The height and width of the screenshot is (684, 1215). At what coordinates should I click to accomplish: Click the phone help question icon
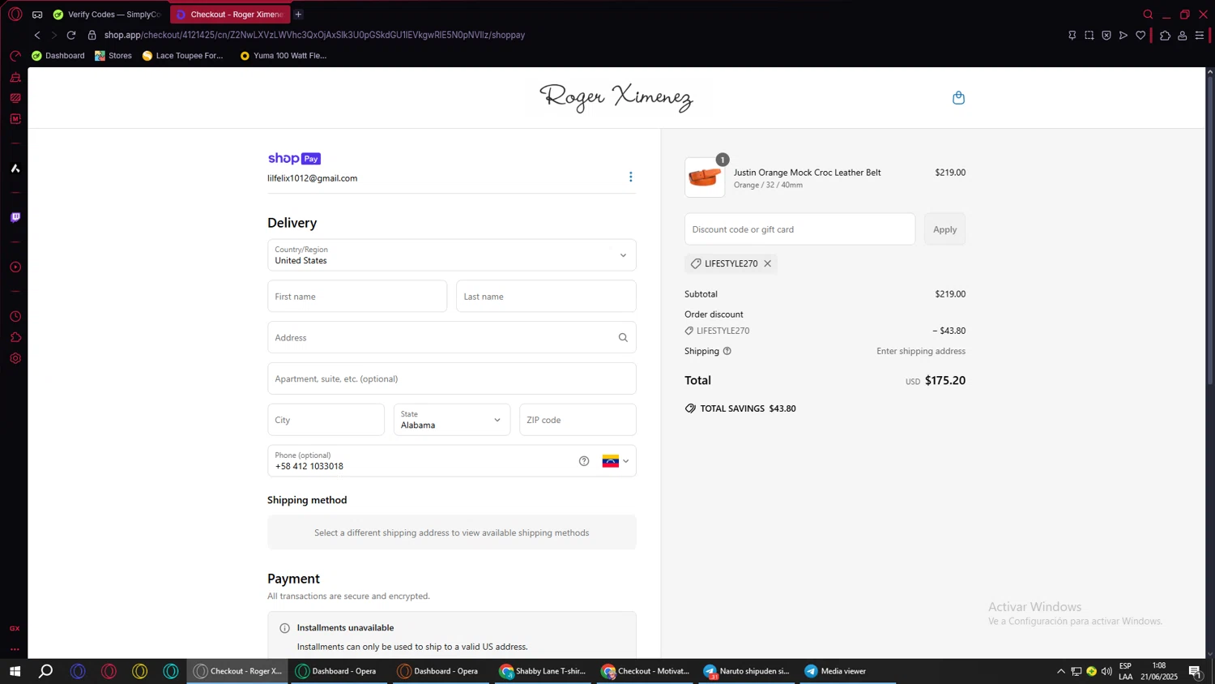tap(584, 460)
